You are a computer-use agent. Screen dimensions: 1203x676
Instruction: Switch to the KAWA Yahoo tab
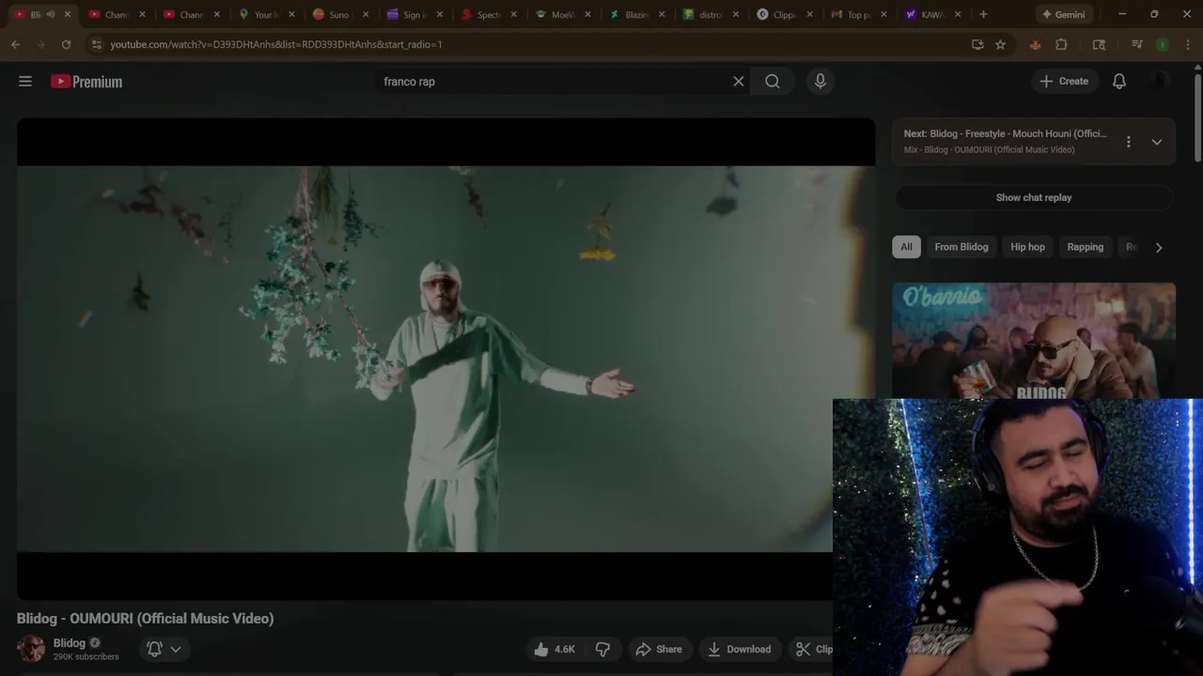pos(926,14)
